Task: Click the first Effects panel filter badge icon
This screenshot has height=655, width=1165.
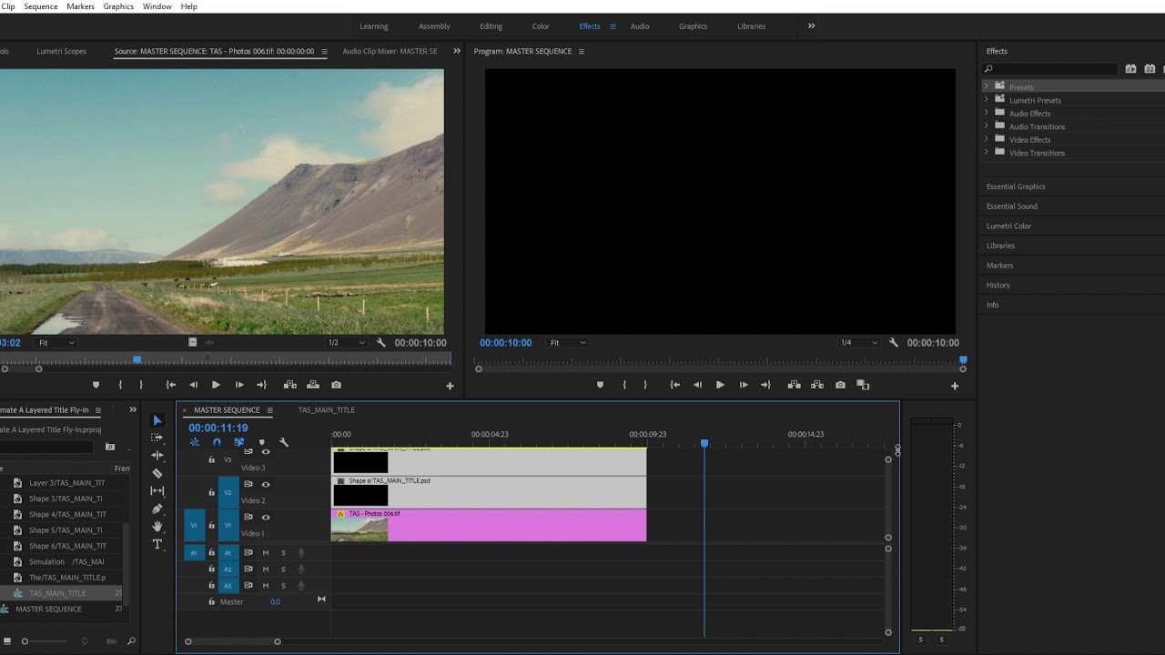Action: tap(1130, 68)
